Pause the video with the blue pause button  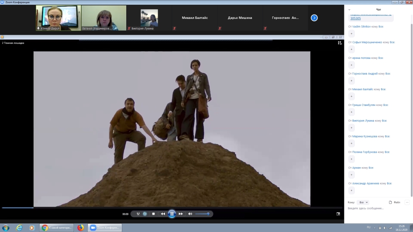[x=172, y=214]
